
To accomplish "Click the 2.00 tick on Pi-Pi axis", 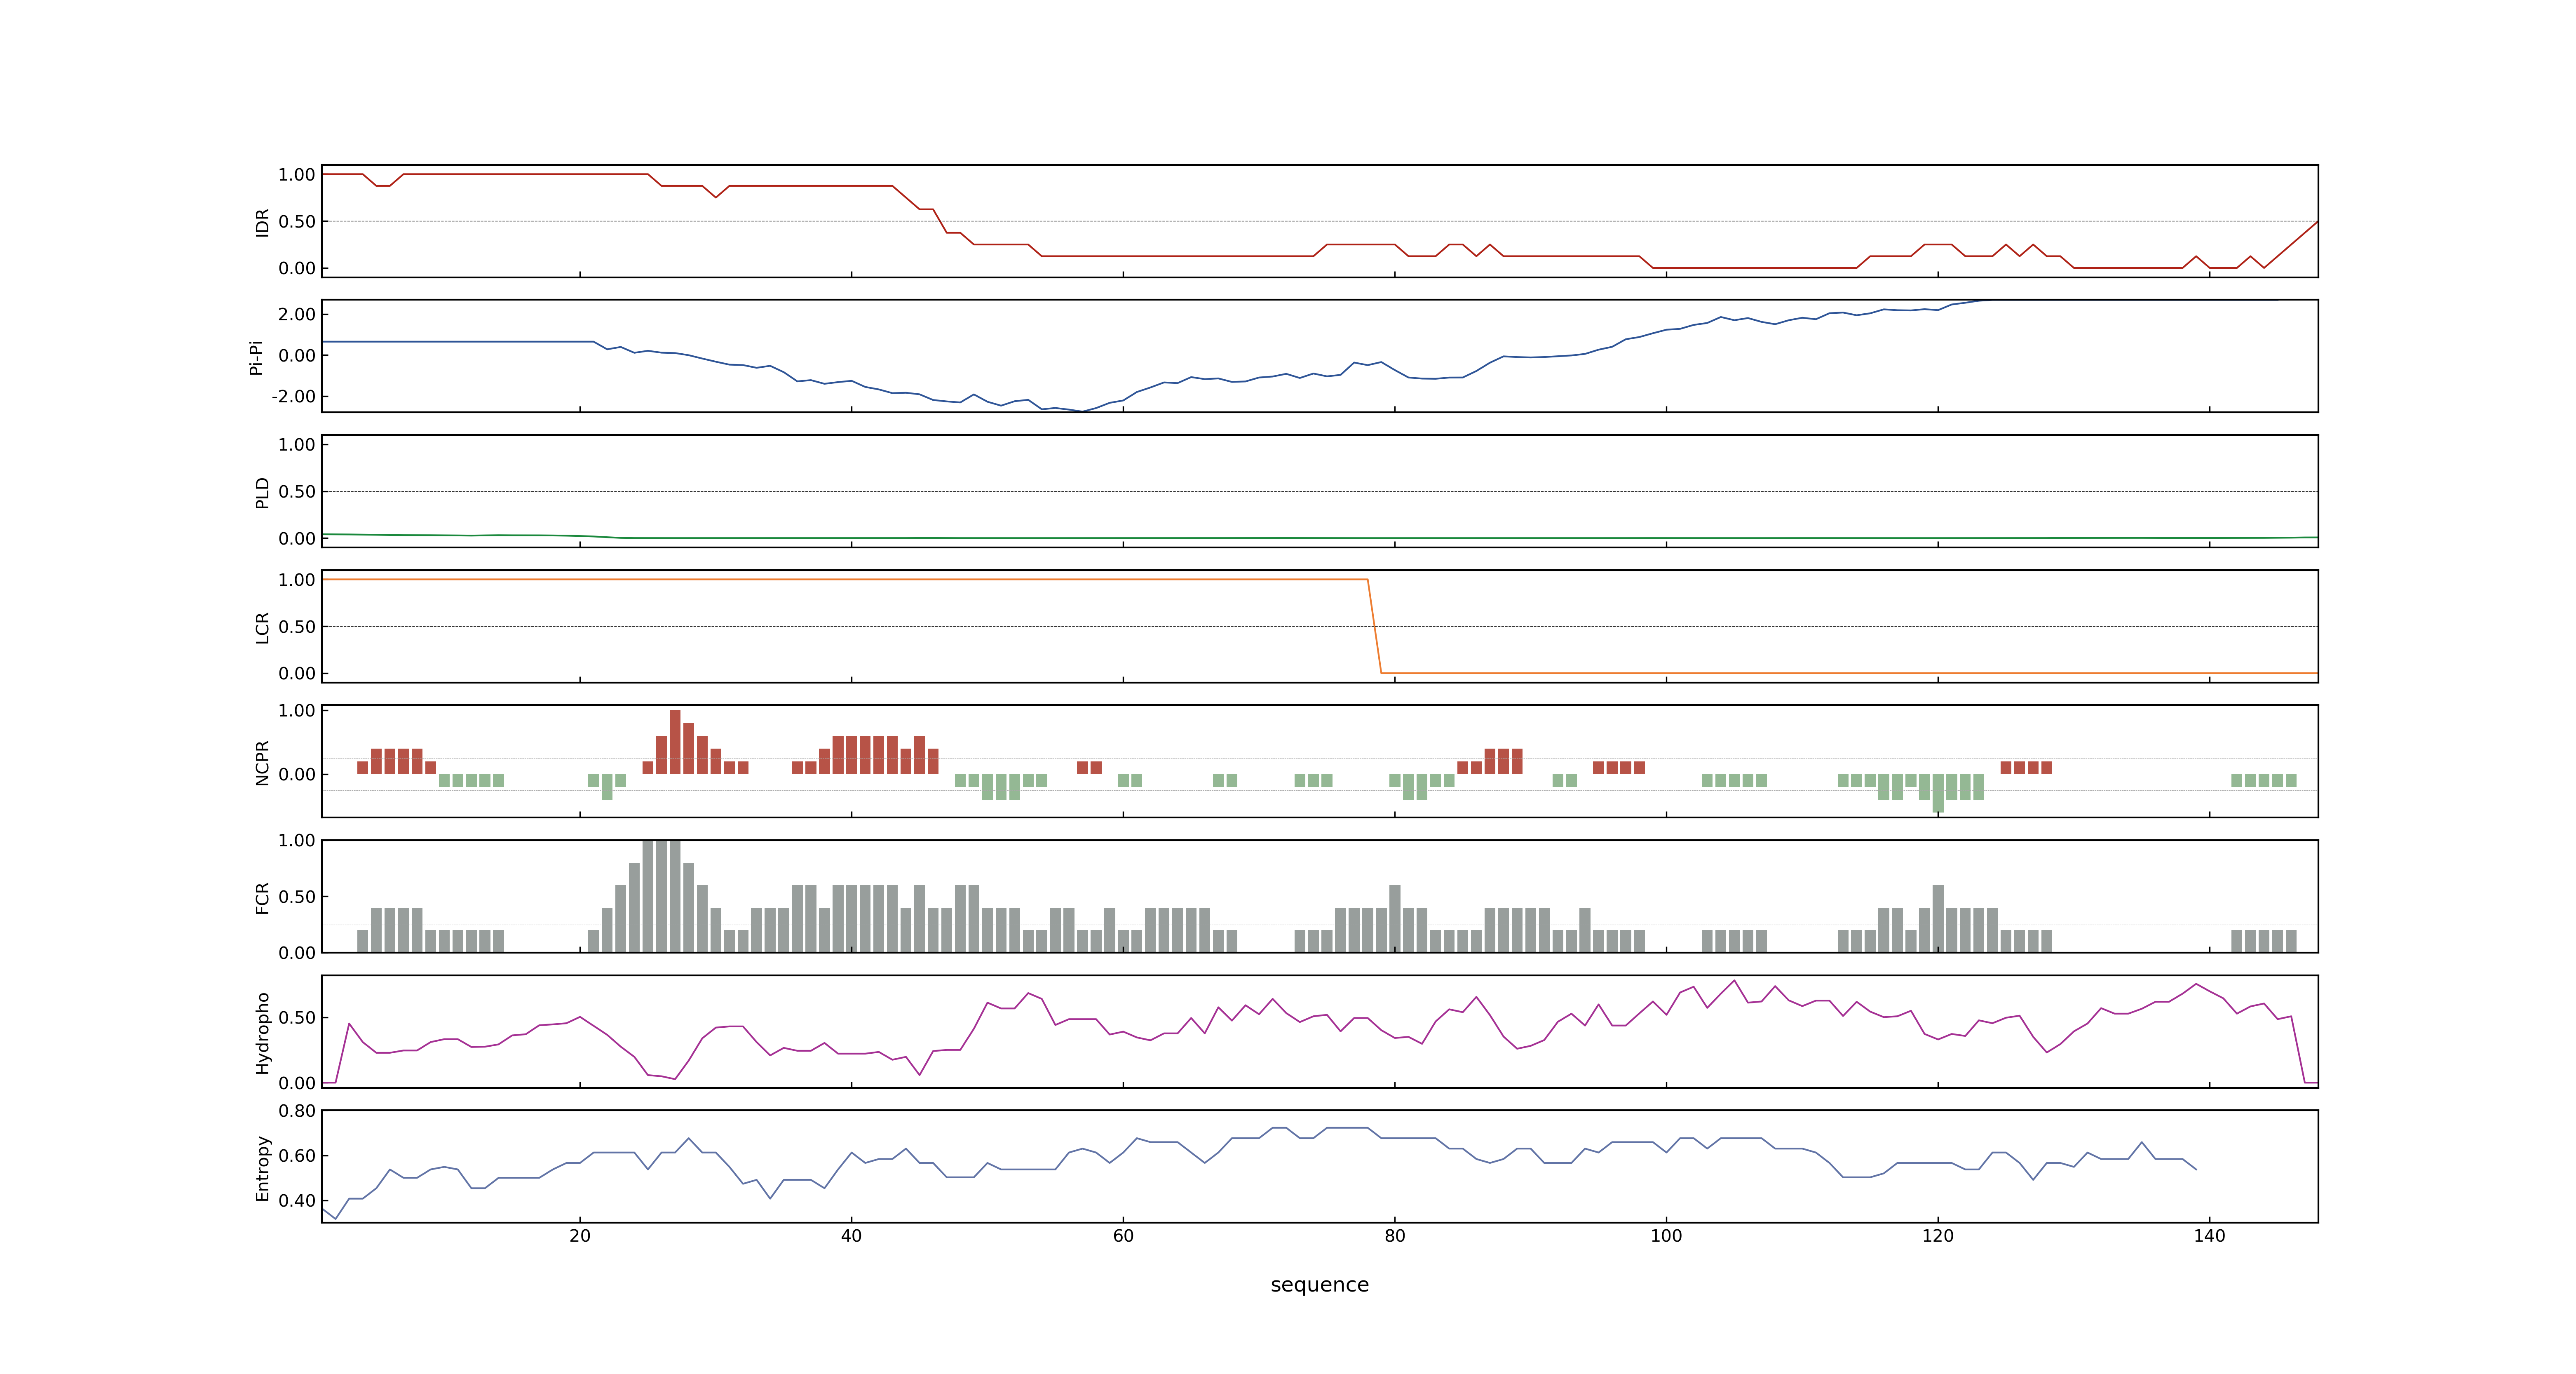I will point(297,314).
